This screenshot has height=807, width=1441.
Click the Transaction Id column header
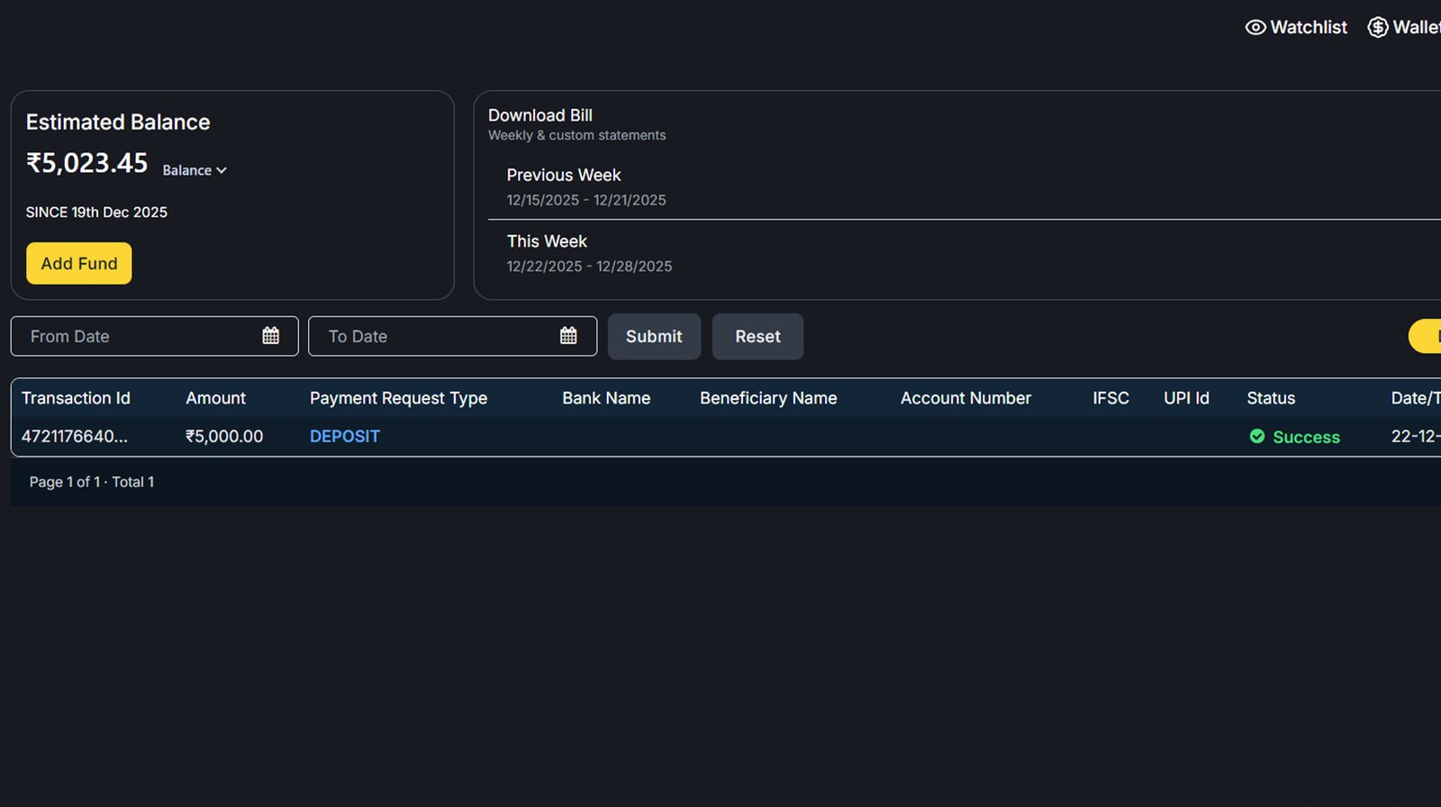[x=76, y=398]
